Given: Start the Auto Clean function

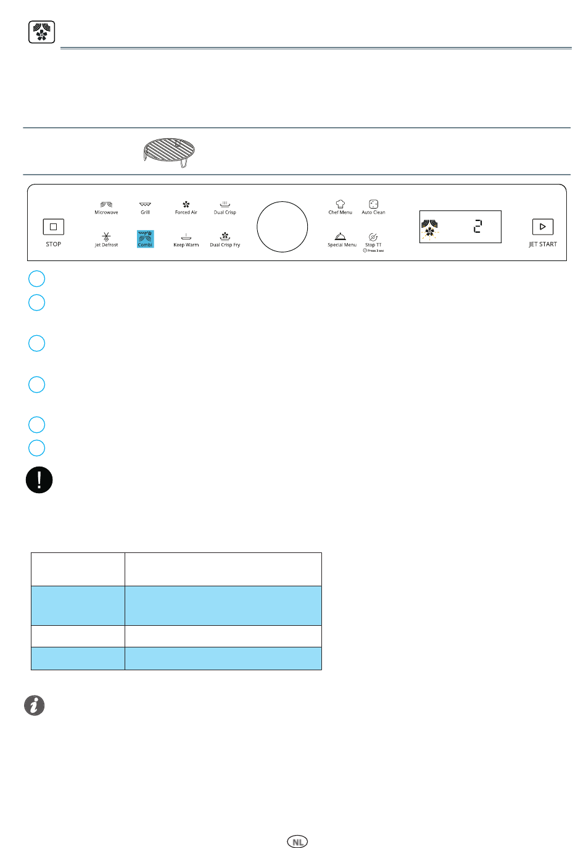Looking at the screenshot, I should pos(373,204).
